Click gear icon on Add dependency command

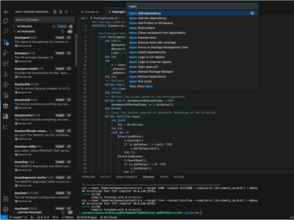point(252,13)
